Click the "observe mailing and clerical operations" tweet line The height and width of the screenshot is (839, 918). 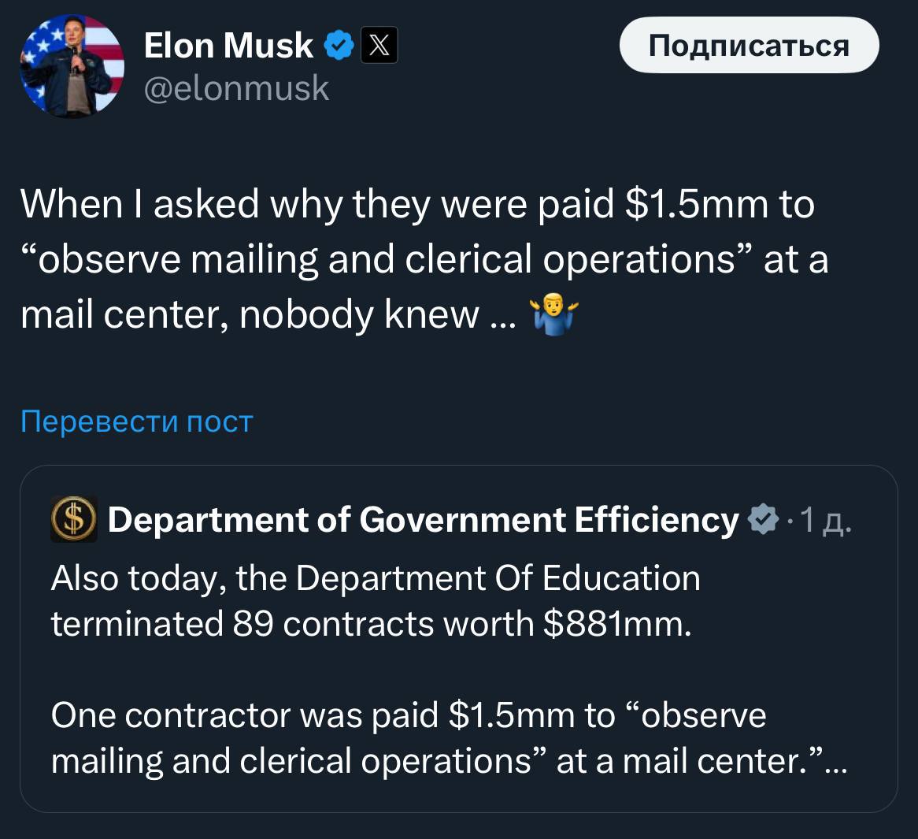point(424,260)
